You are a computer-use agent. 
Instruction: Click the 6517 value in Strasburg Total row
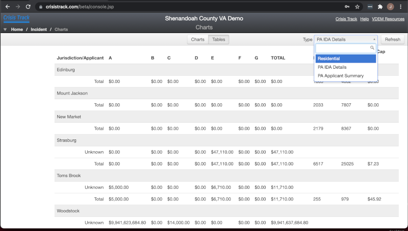[318, 164]
